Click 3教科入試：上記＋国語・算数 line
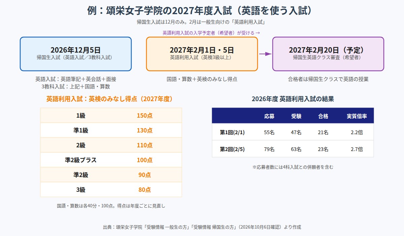The width and height of the screenshot is (404, 236). (x=76, y=86)
